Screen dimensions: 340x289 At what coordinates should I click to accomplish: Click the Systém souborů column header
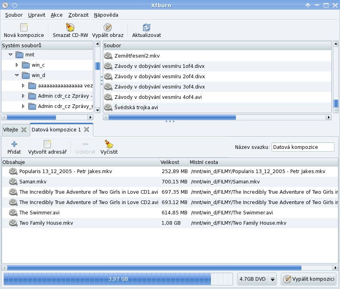[x=47, y=46]
